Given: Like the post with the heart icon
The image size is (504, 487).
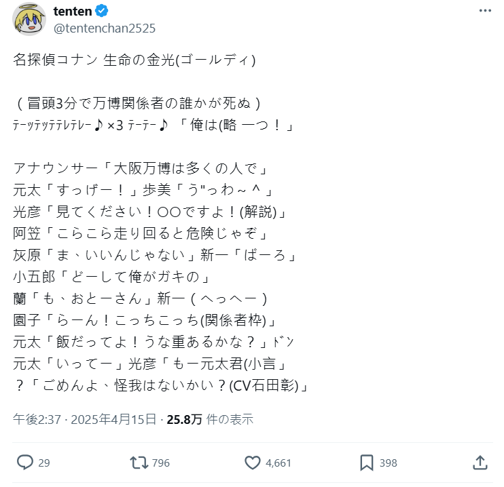Looking at the screenshot, I should 253,463.
